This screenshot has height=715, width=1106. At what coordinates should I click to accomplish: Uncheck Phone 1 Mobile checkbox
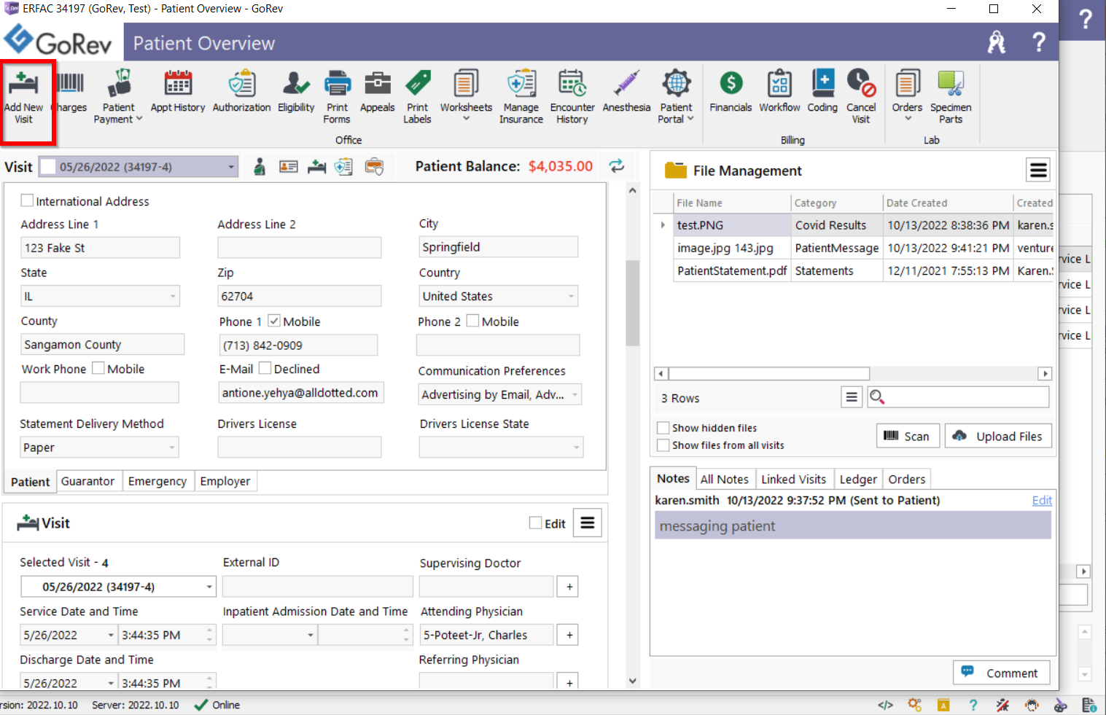[274, 321]
